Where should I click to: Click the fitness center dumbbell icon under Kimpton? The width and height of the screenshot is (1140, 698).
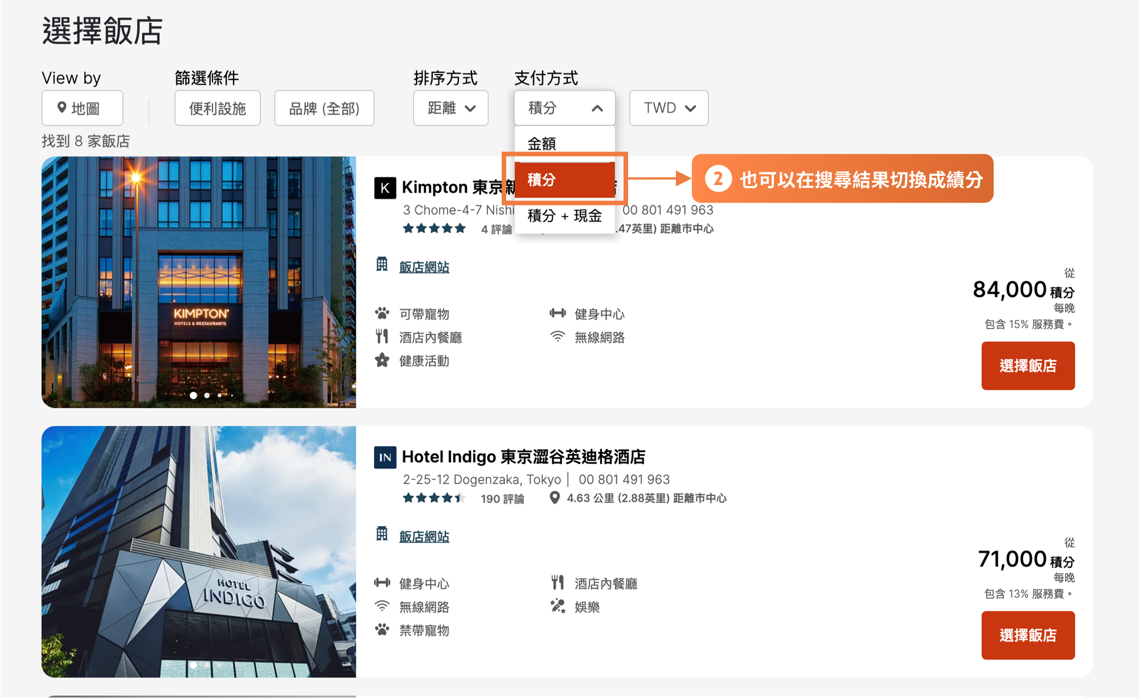pyautogui.click(x=557, y=313)
